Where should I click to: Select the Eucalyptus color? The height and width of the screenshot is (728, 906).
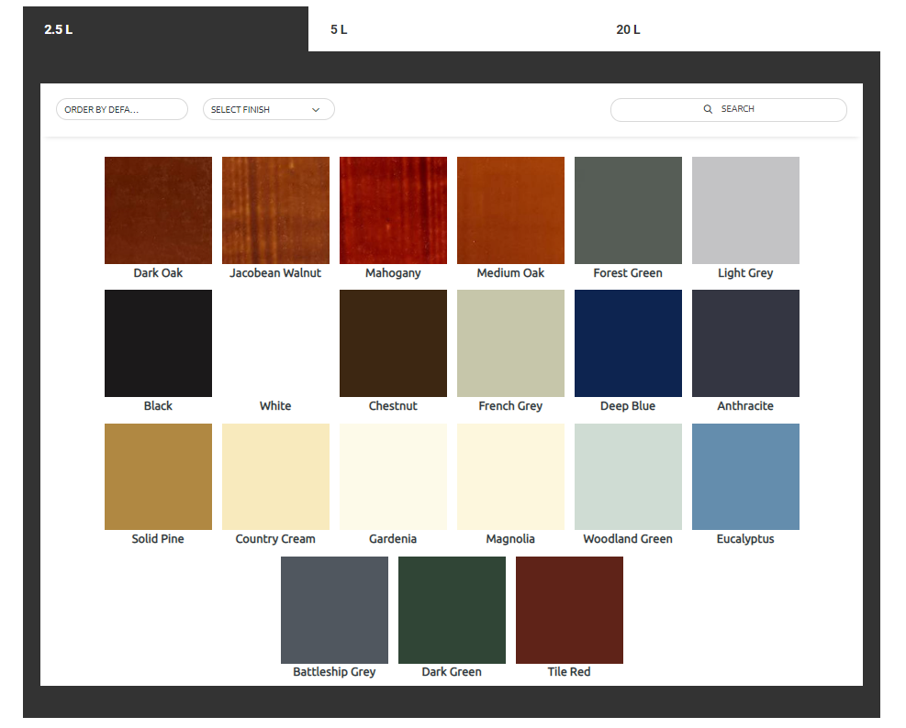[745, 476]
